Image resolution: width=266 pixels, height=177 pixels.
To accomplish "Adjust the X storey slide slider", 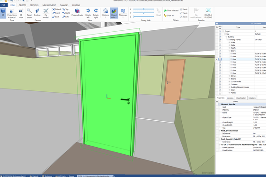I will [143, 9].
